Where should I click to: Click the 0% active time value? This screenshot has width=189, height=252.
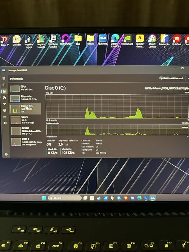[x=49, y=144]
